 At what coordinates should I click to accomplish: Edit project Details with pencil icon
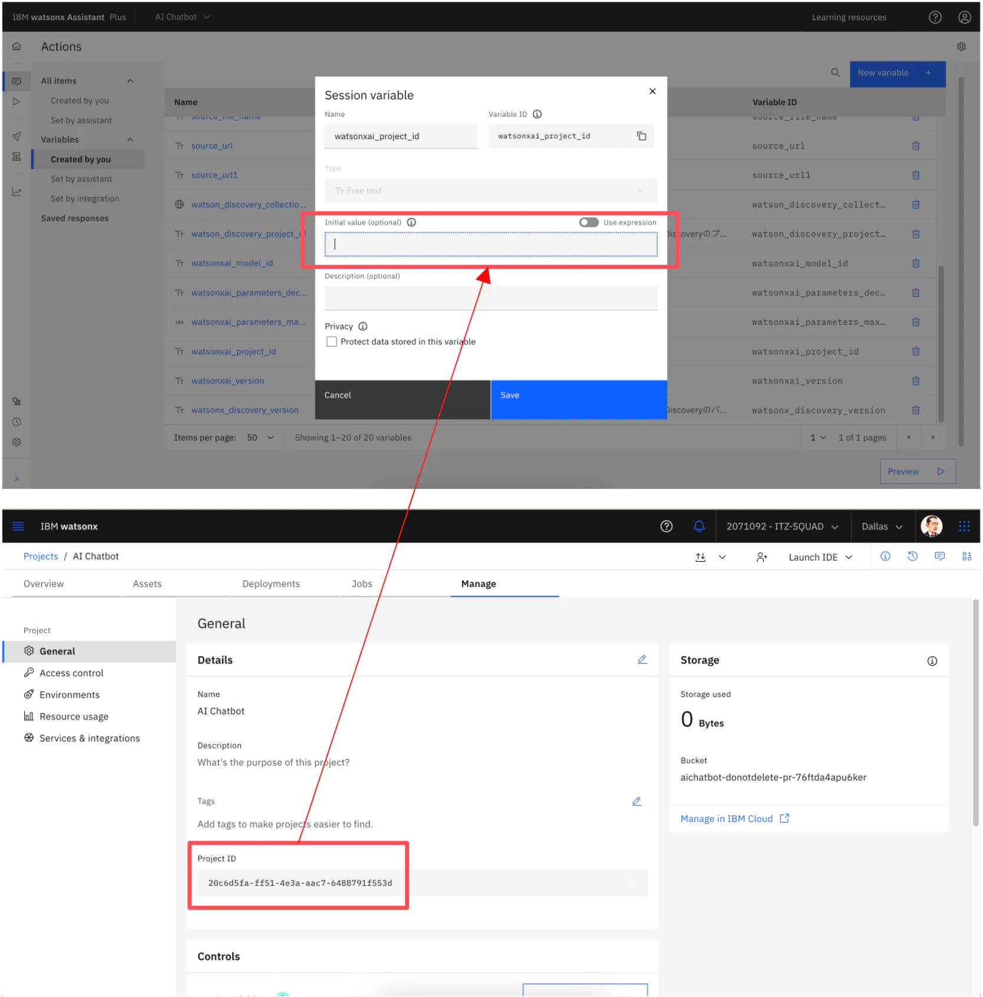pyautogui.click(x=642, y=660)
